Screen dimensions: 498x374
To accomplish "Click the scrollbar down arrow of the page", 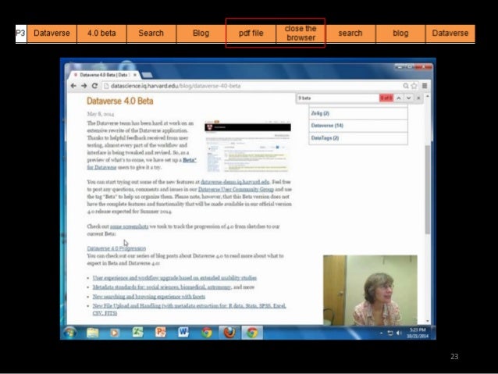I will point(428,321).
